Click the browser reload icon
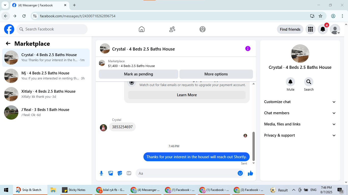This screenshot has width=348, height=195. click(24, 16)
